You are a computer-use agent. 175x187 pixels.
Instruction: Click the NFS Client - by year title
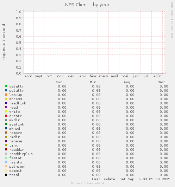[x=87, y=5]
